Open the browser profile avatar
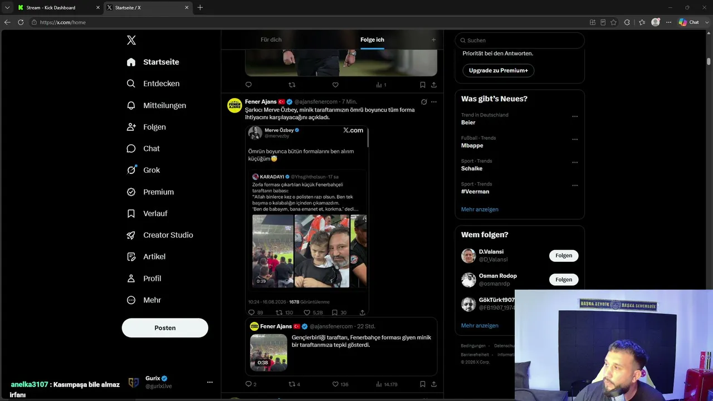 tap(656, 22)
